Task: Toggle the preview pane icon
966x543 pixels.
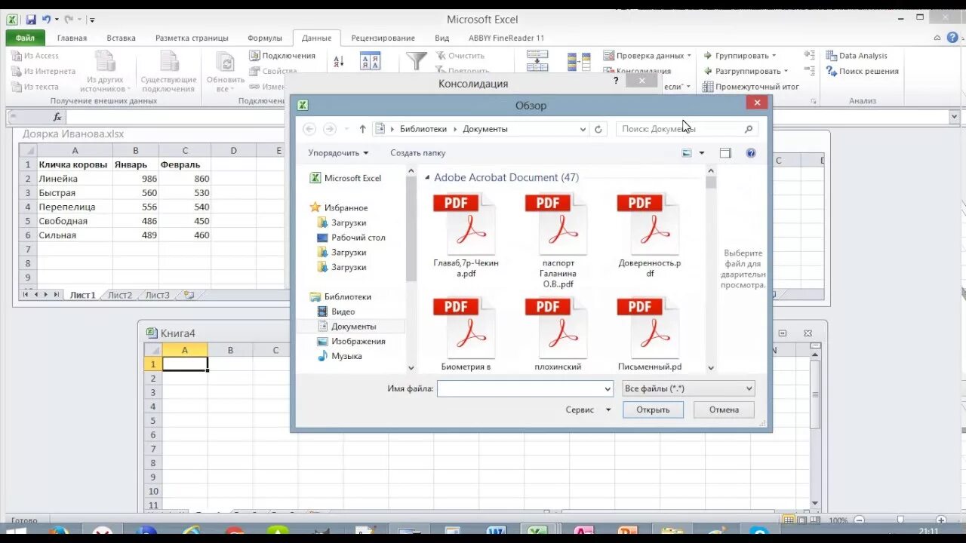Action: tap(725, 153)
